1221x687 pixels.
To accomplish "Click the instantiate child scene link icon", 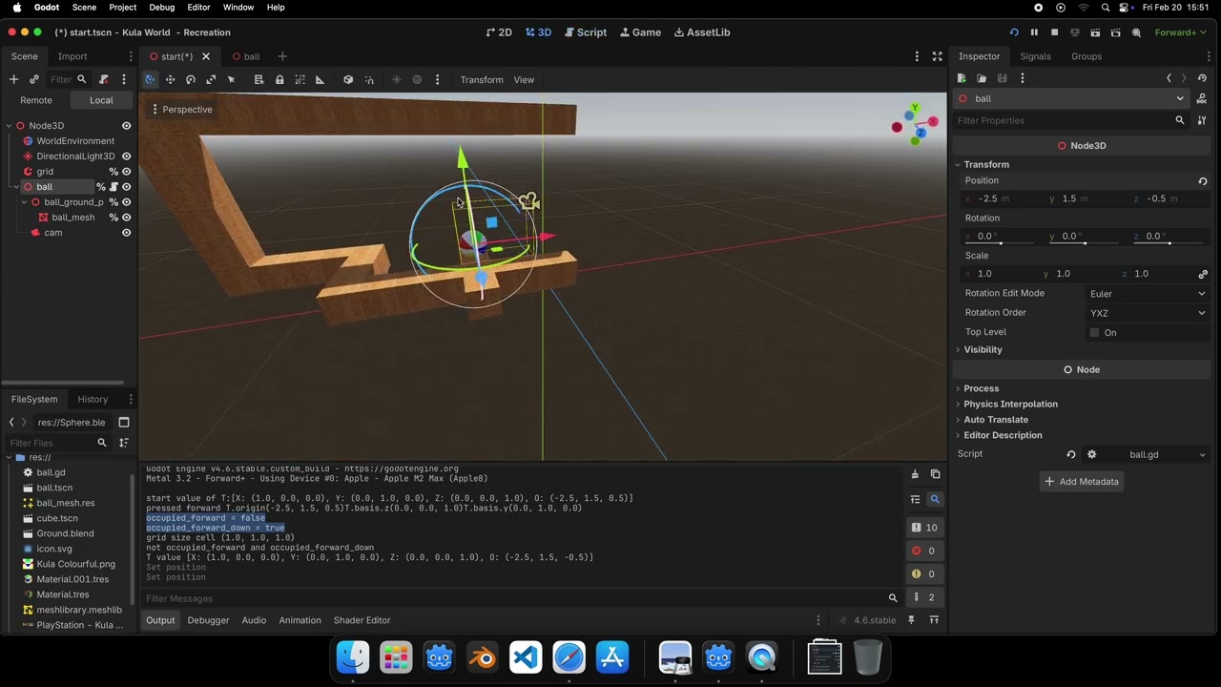I will pos(34,79).
